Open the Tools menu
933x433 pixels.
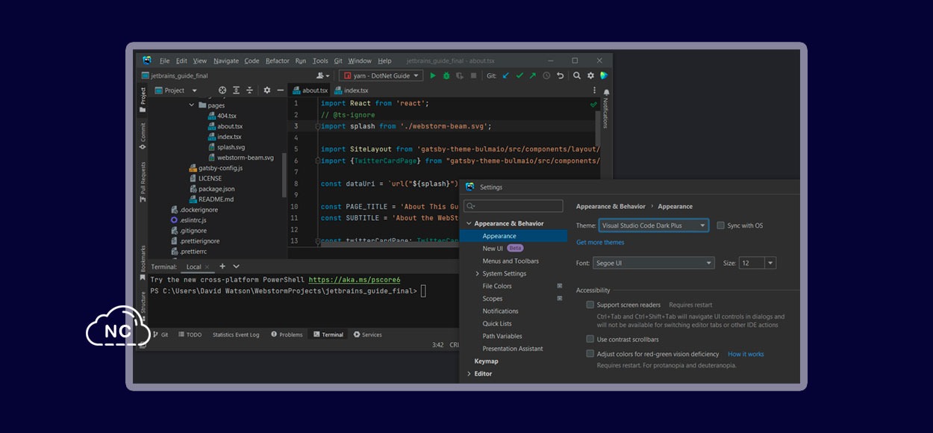coord(320,61)
